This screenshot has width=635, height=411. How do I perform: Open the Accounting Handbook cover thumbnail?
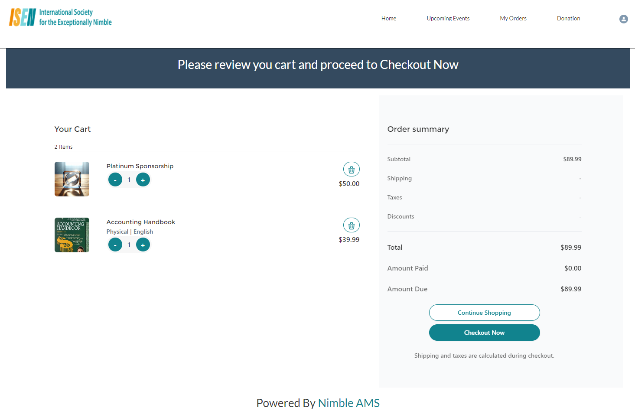pos(72,235)
